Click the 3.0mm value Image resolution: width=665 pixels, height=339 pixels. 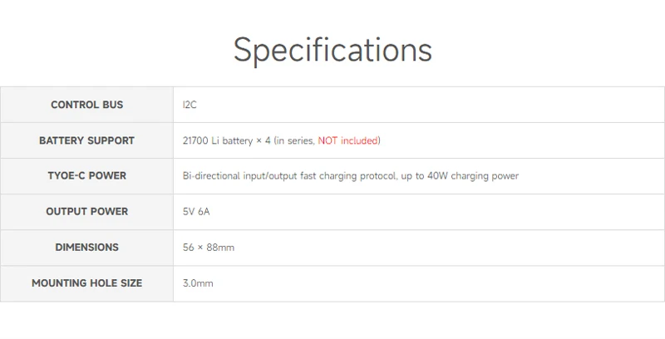point(198,283)
